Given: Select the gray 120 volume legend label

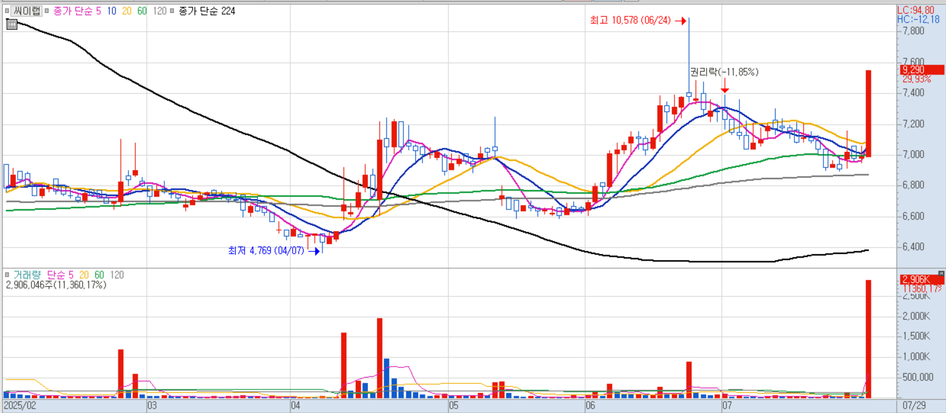Looking at the screenshot, I should [117, 275].
